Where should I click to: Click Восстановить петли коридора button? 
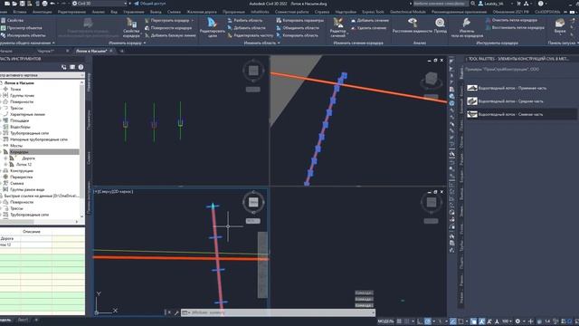click(515, 28)
